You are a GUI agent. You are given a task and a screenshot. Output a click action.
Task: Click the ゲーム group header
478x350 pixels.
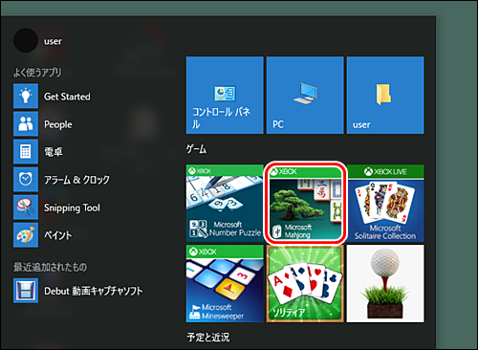click(196, 149)
